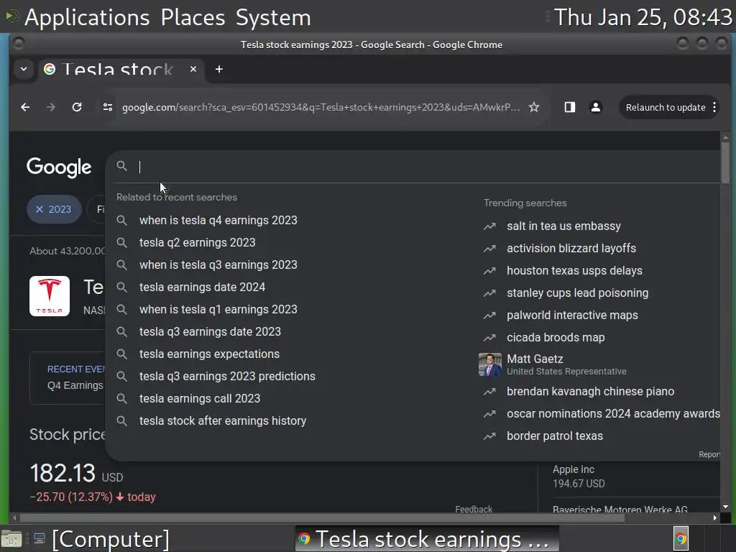Close the Tesla stock tab
The height and width of the screenshot is (552, 736).
pyautogui.click(x=193, y=69)
